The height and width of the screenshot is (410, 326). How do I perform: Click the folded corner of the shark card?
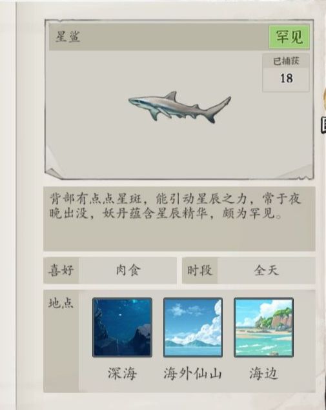pos(52,173)
